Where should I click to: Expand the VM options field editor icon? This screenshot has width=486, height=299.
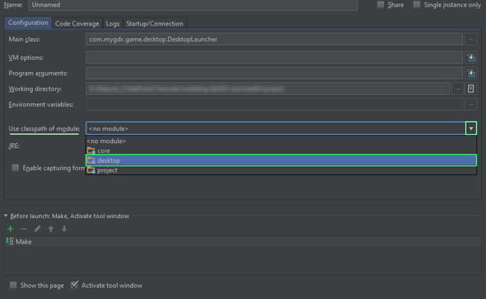click(471, 57)
